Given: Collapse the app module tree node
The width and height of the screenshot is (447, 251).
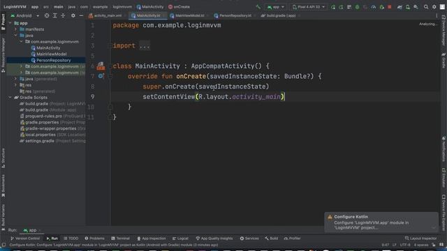Looking at the screenshot, I should click(x=10, y=23).
